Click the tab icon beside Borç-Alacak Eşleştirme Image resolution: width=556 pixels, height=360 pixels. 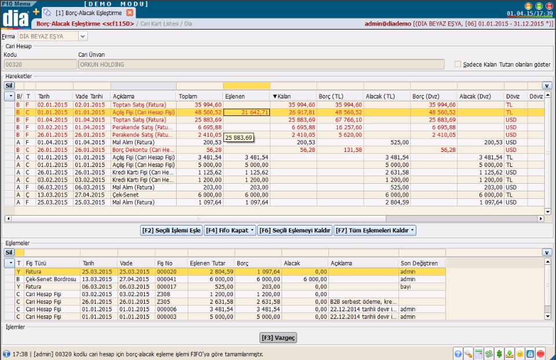[x=47, y=12]
